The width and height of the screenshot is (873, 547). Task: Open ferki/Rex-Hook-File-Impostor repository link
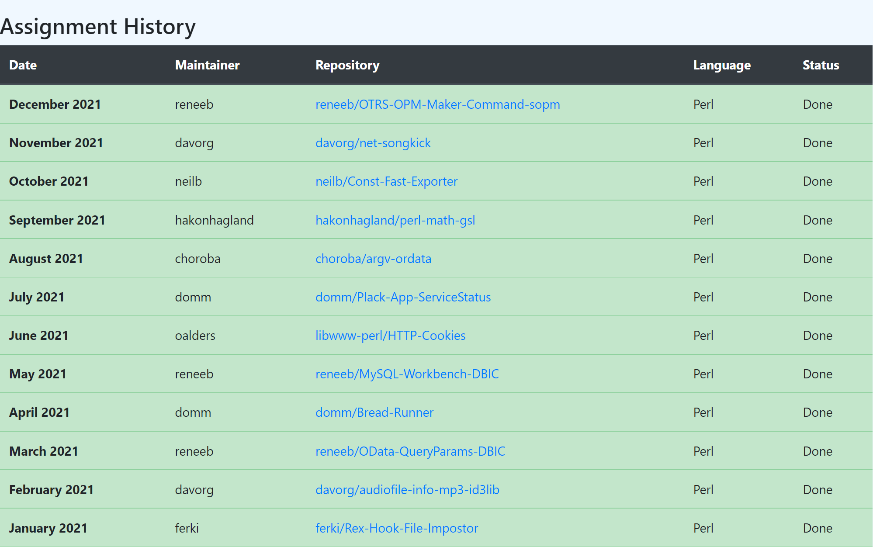coord(397,528)
